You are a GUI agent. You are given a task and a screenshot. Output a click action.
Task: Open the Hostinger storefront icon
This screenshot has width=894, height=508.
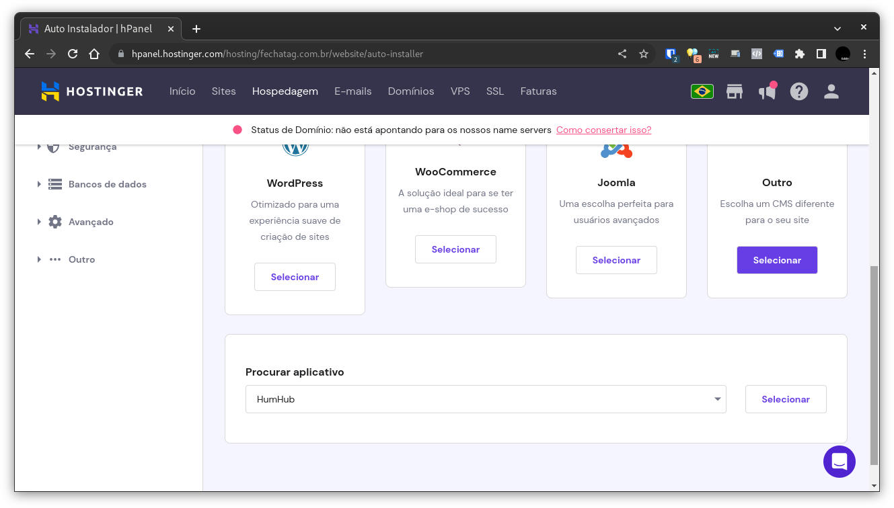point(734,91)
